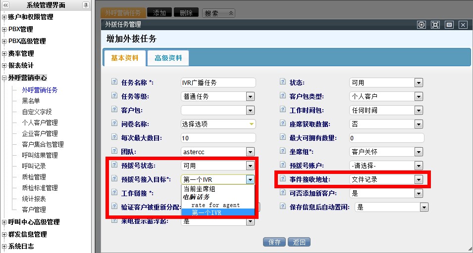This screenshot has width=473, height=253.
Task: Click the 保存 button
Action: tap(274, 242)
